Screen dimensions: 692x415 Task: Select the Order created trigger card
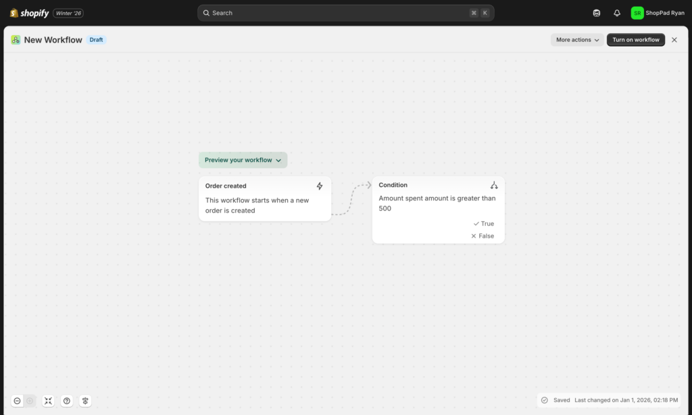tap(265, 198)
